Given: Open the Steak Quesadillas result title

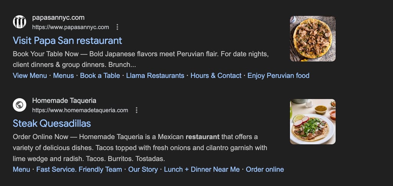Looking at the screenshot, I should pos(52,124).
